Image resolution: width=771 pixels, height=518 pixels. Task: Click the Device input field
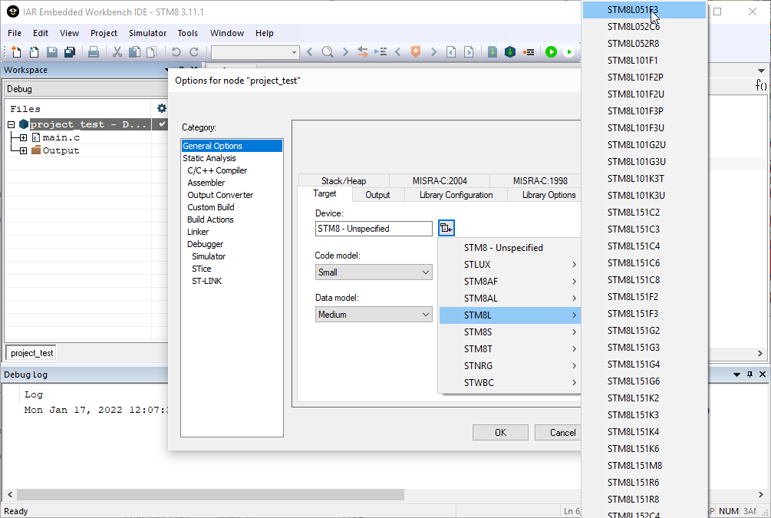pyautogui.click(x=374, y=229)
